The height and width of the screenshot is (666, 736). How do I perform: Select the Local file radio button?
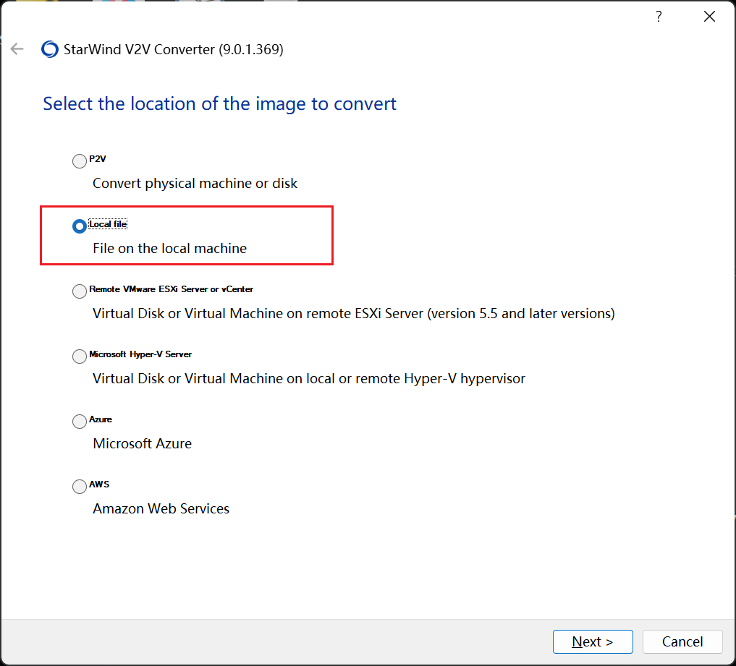point(80,226)
